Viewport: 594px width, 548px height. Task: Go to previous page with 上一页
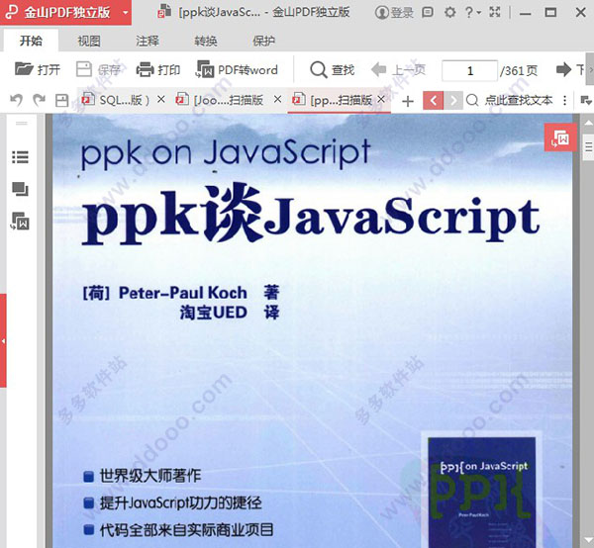[x=399, y=69]
